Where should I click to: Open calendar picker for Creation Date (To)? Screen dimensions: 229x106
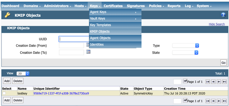tap(88, 52)
